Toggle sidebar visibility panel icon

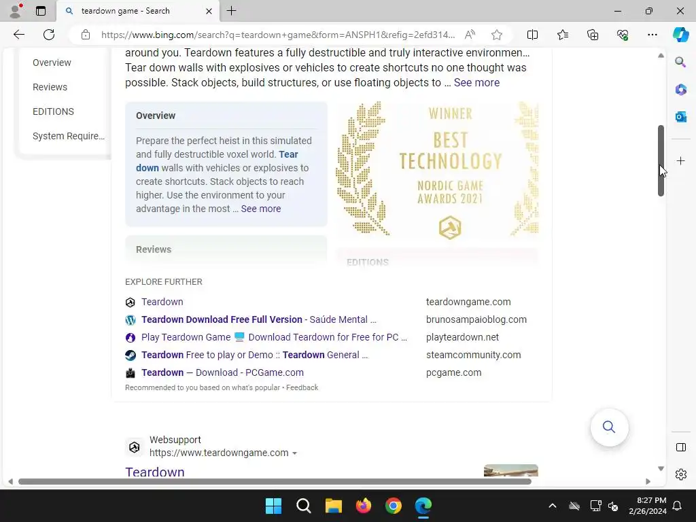click(x=680, y=447)
